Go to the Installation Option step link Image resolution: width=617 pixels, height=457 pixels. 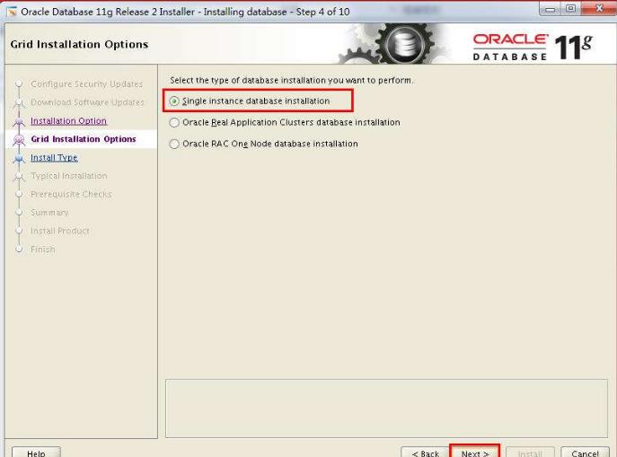[68, 120]
